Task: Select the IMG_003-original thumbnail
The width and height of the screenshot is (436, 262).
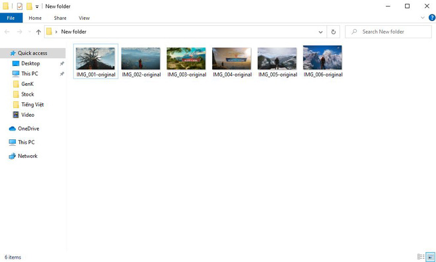Action: [186, 58]
